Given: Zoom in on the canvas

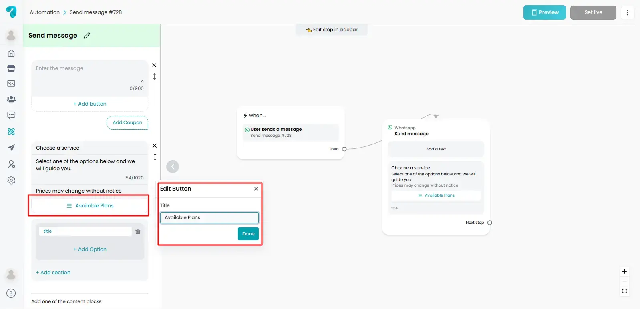Looking at the screenshot, I should pyautogui.click(x=624, y=271).
